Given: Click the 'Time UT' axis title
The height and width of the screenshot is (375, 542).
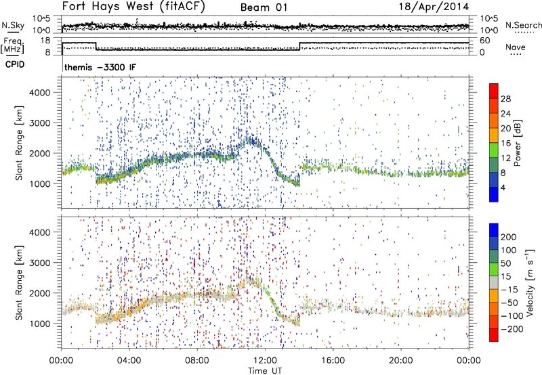Looking at the screenshot, I should [265, 371].
